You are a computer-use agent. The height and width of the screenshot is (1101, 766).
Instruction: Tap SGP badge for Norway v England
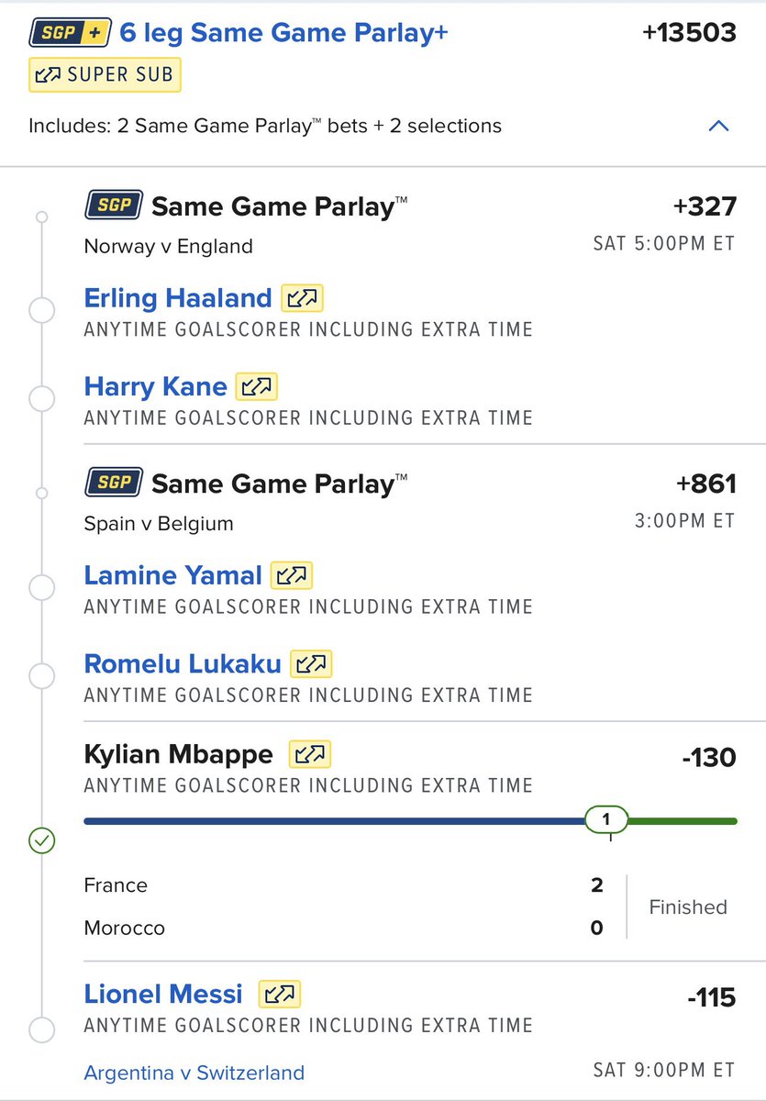[114, 206]
